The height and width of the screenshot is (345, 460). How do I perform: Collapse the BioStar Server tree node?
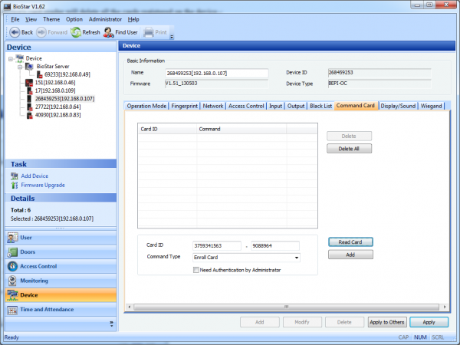tap(19, 66)
